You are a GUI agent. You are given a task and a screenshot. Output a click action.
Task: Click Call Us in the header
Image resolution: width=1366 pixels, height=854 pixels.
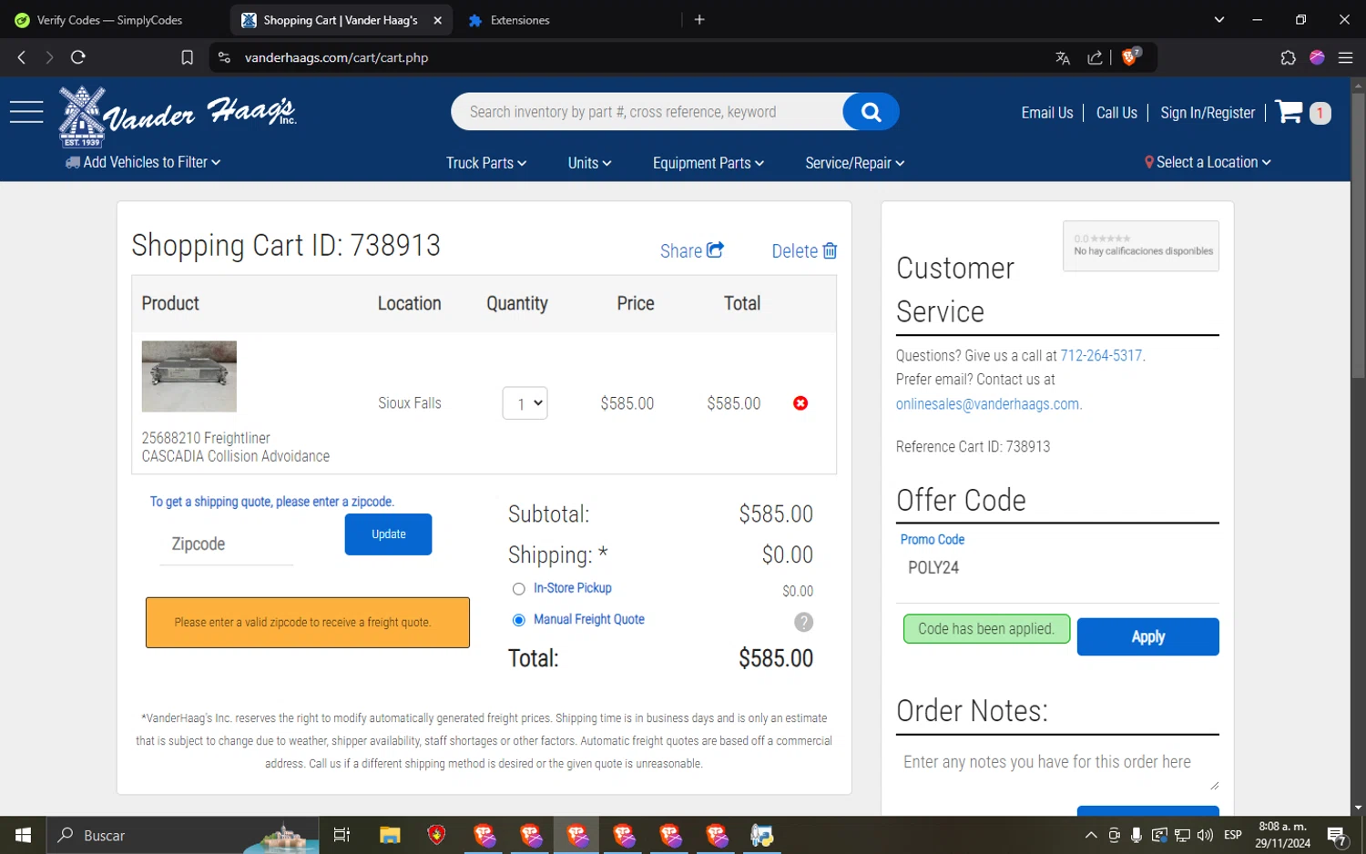tap(1116, 113)
